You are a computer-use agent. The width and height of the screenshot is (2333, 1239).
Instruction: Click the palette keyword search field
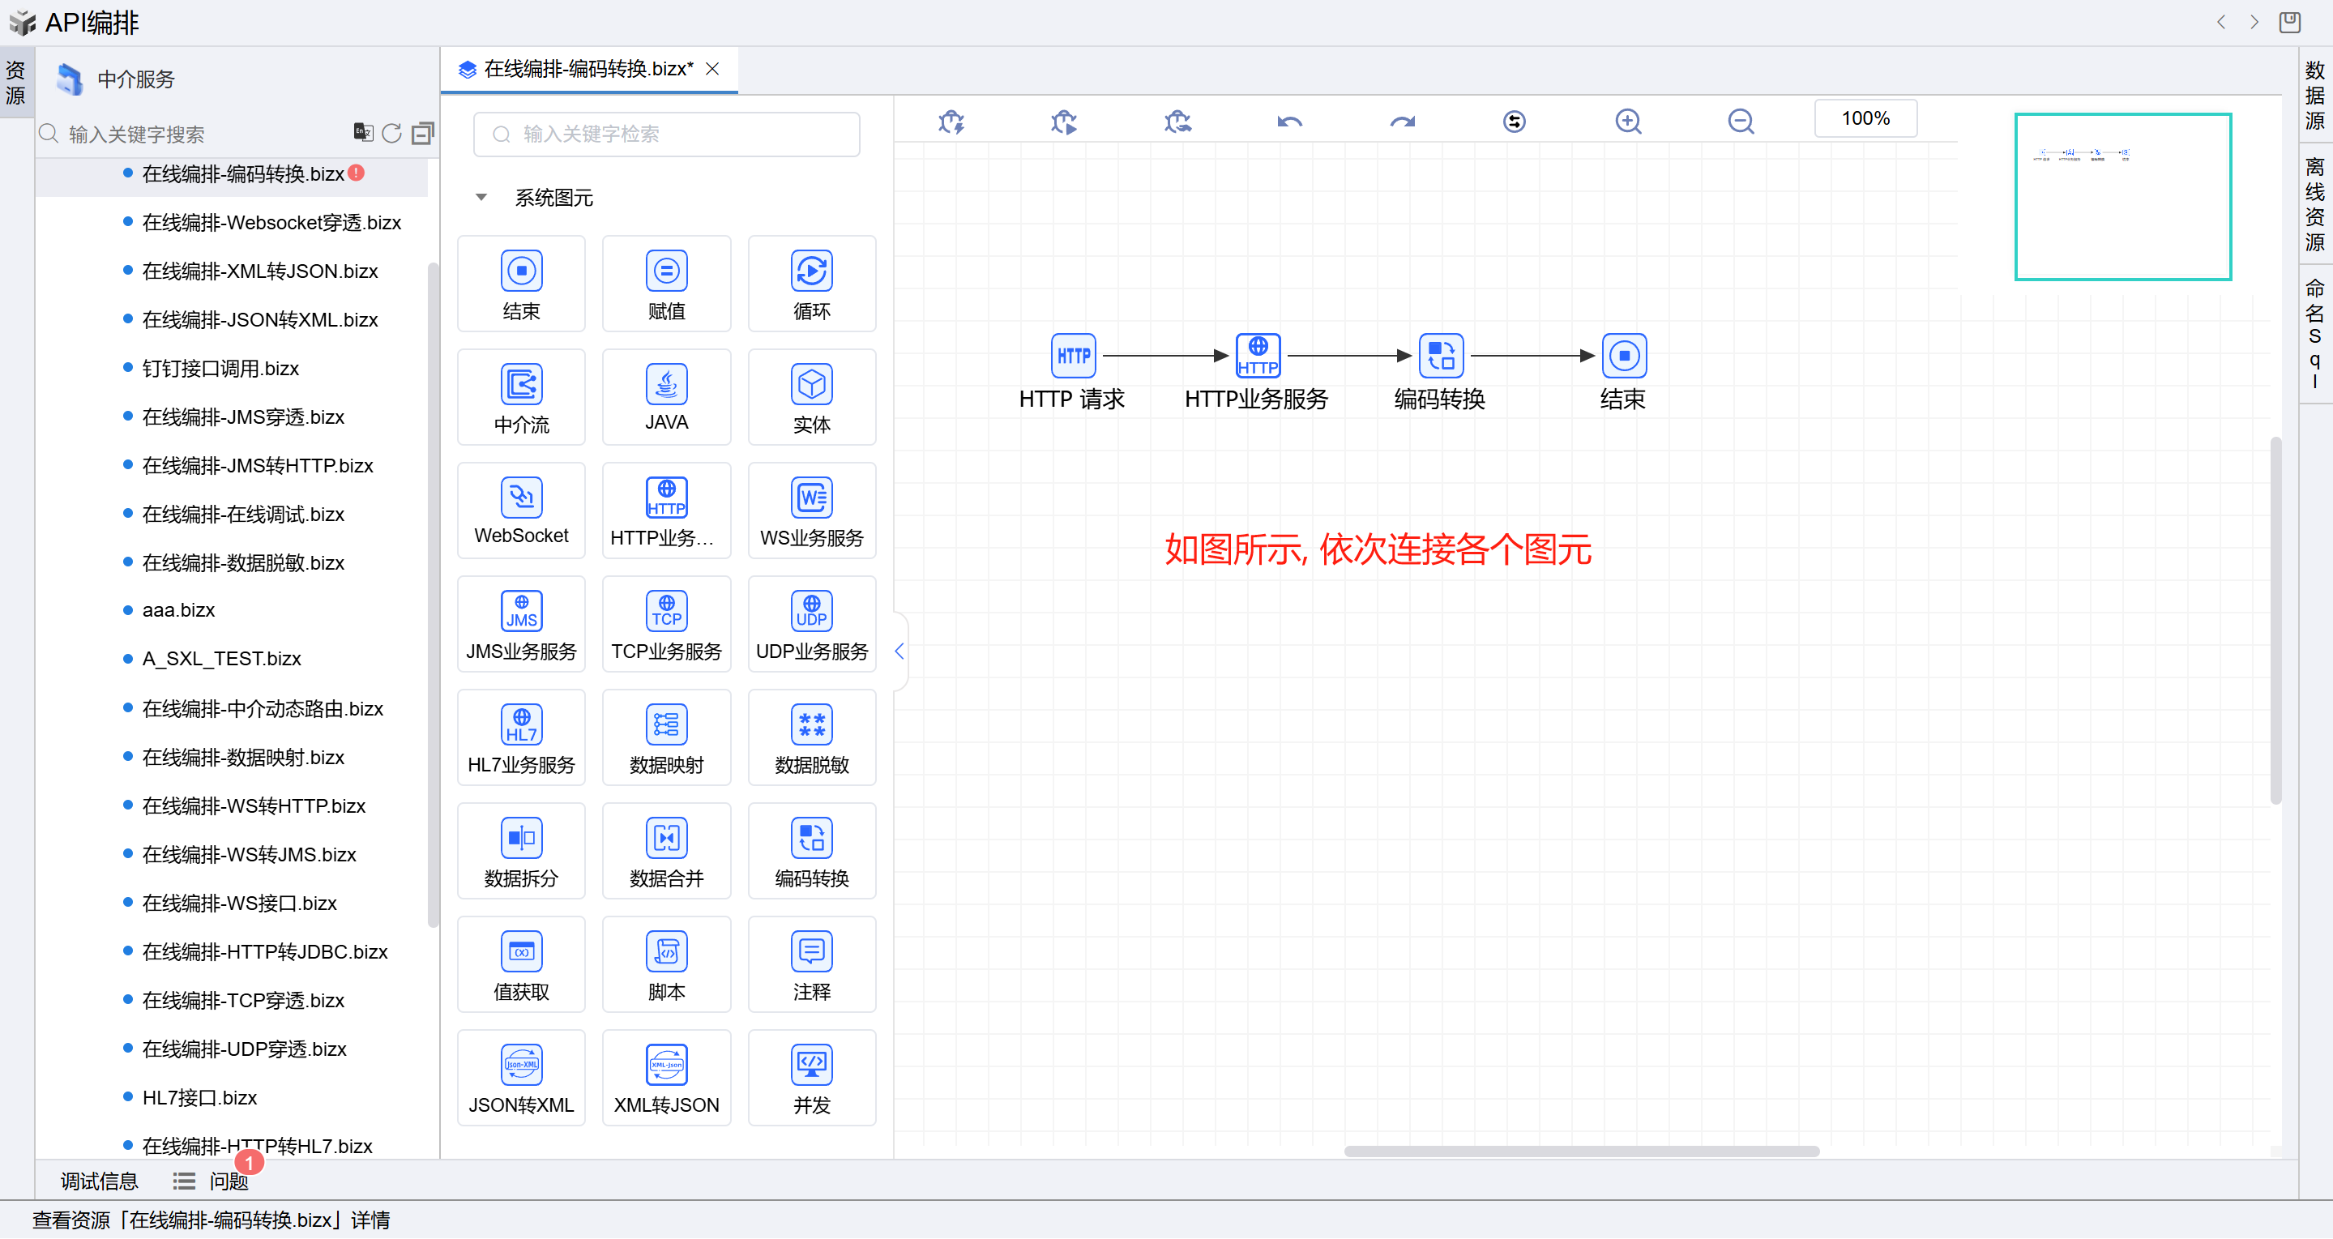(x=667, y=134)
